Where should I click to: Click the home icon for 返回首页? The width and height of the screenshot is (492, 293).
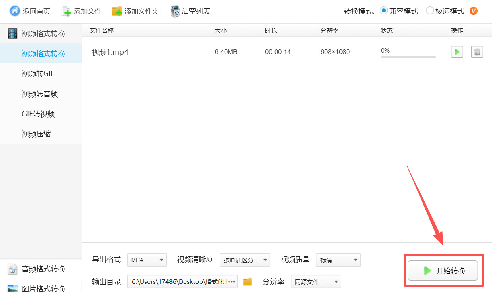click(x=15, y=11)
